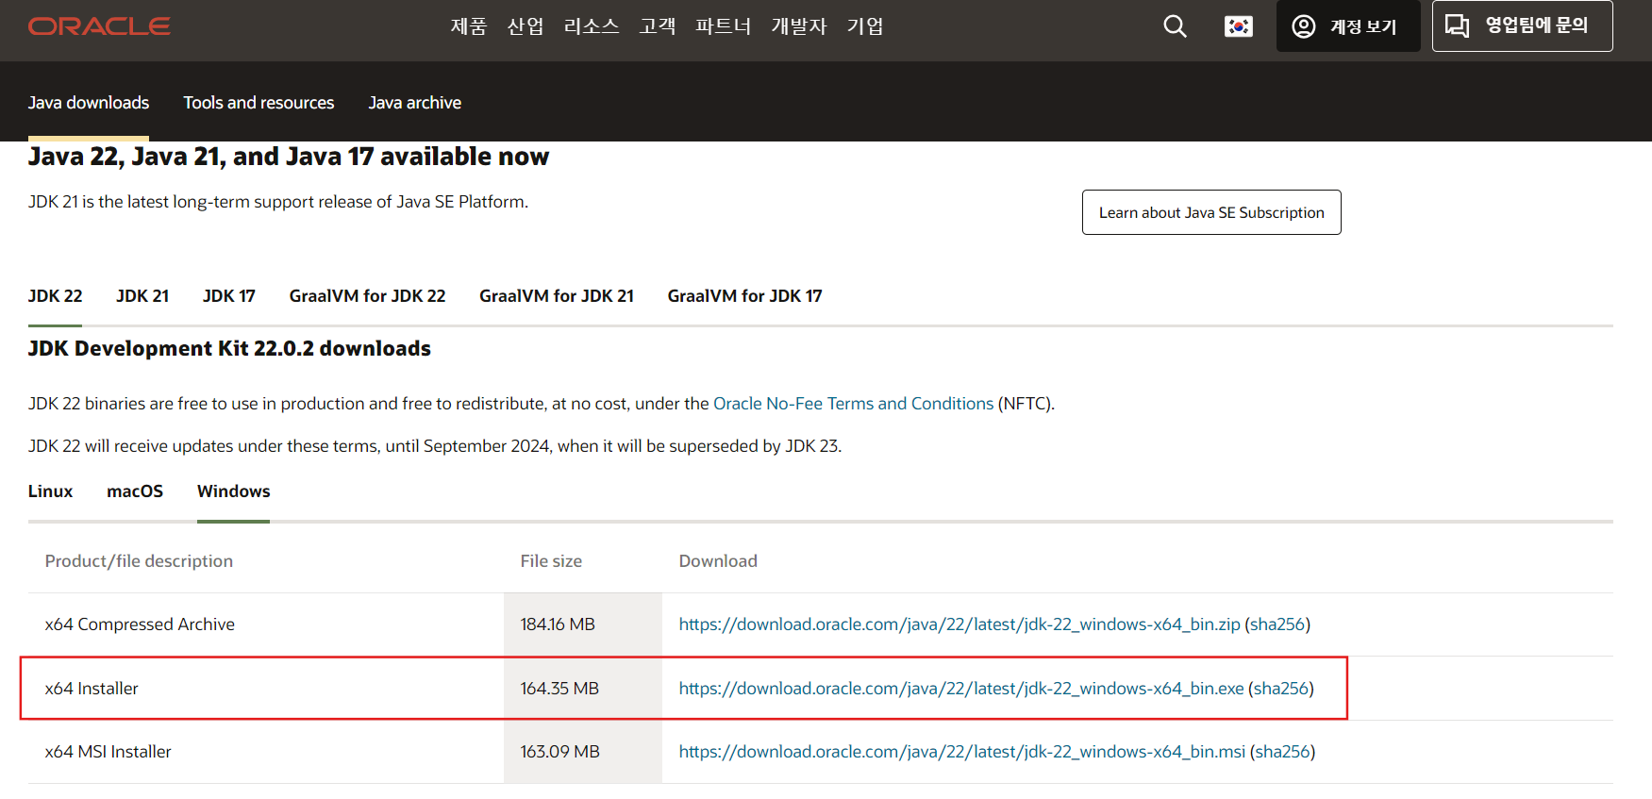The width and height of the screenshot is (1652, 799).
Task: Click the 영업팀에 문의 contact sales button
Action: pos(1522,25)
